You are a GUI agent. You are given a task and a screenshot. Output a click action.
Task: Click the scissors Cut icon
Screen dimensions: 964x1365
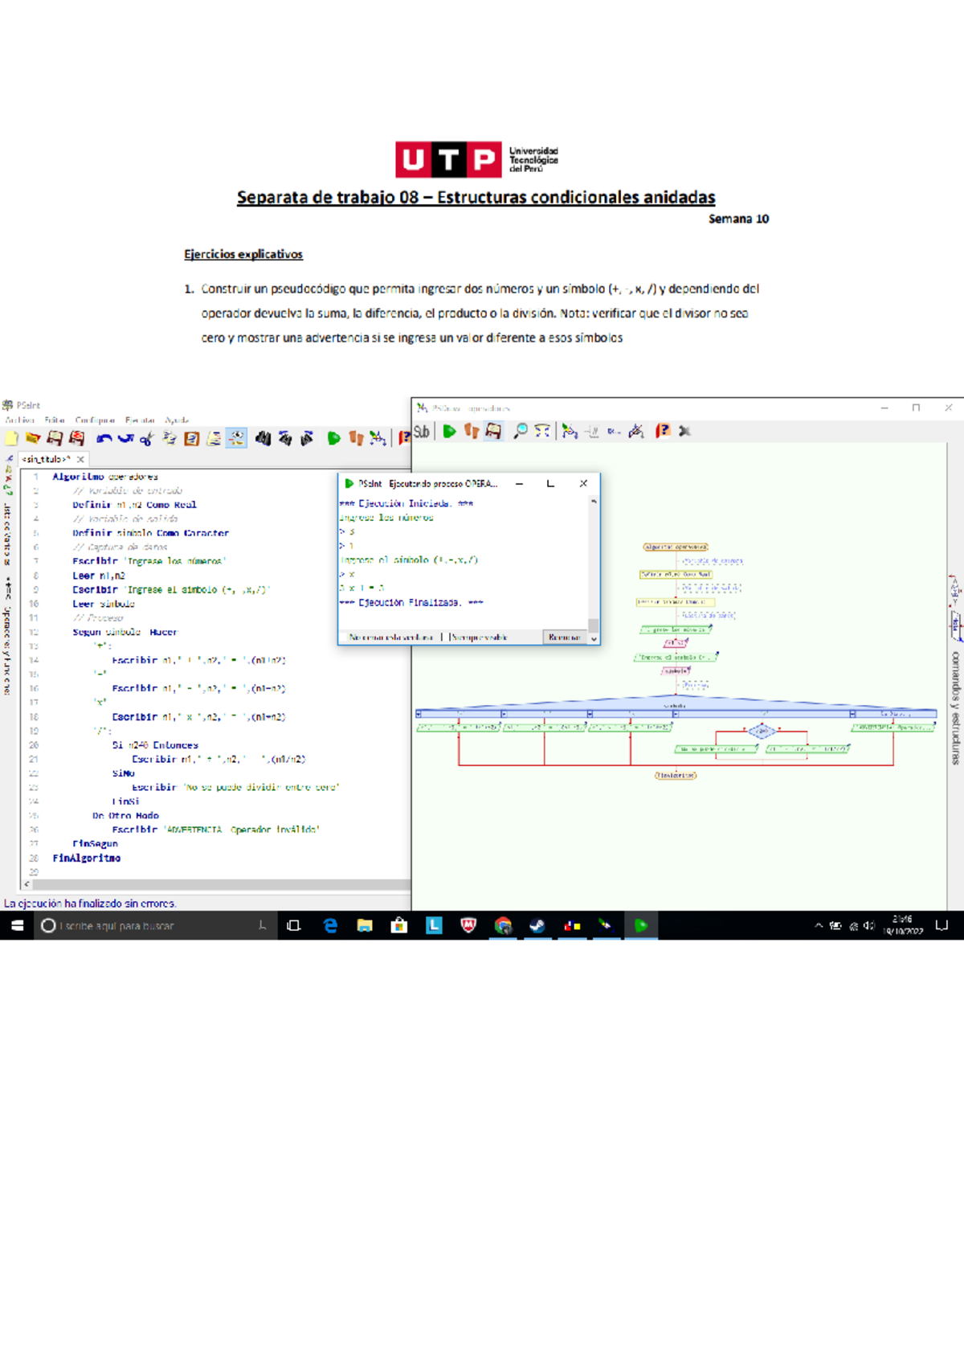pos(146,438)
